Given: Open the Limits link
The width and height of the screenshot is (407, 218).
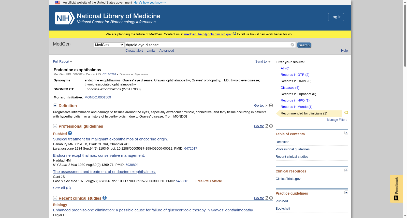Looking at the screenshot, I should pos(151,51).
